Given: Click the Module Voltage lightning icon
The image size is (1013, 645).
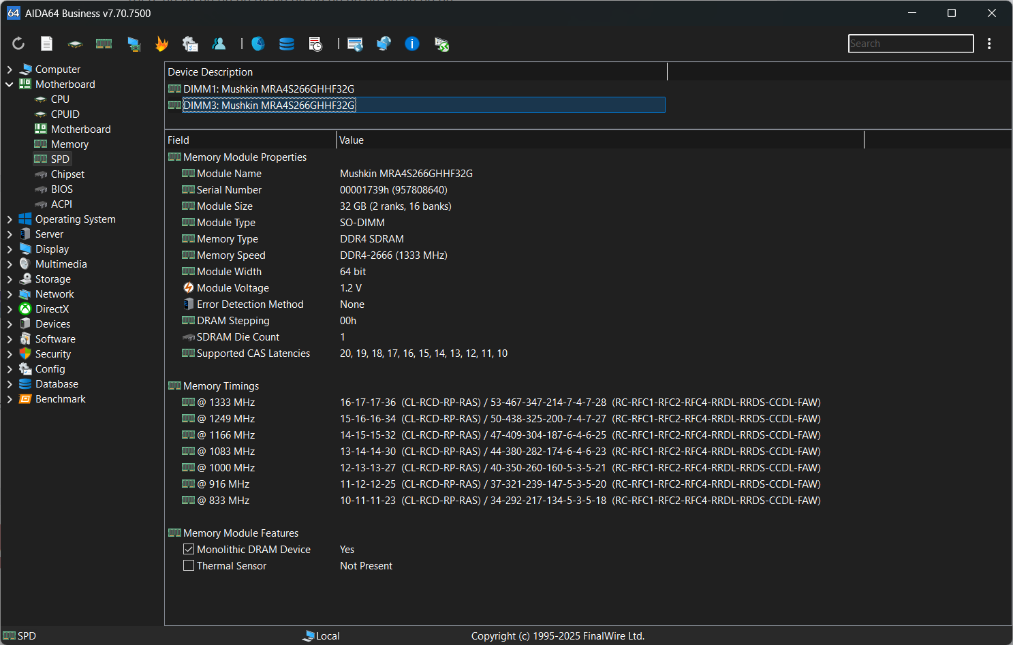Looking at the screenshot, I should pos(189,287).
